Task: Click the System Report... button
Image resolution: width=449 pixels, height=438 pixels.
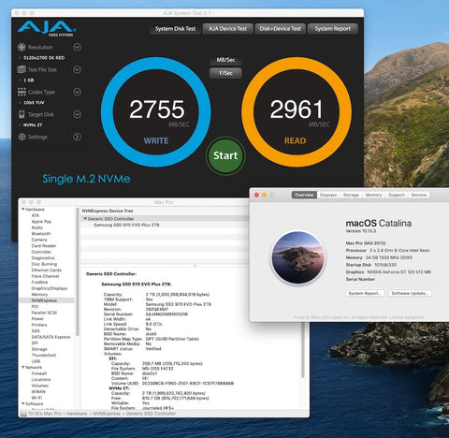Action: (365, 293)
